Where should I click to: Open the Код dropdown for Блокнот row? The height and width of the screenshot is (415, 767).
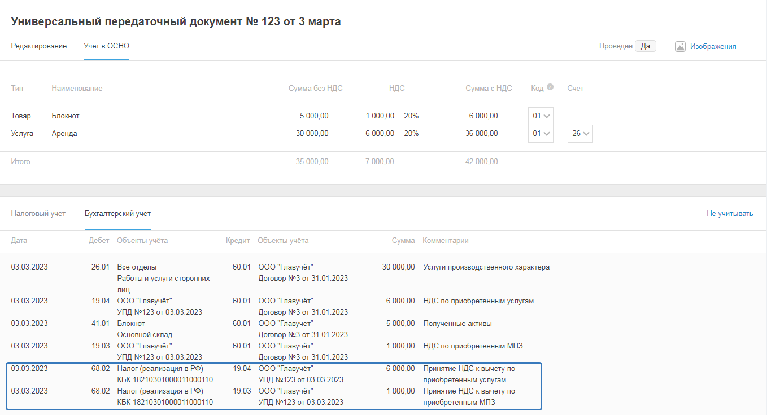coord(541,116)
